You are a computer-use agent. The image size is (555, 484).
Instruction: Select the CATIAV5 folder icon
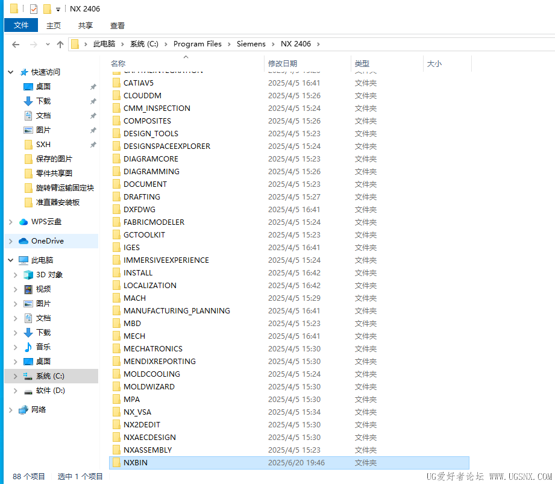(116, 83)
